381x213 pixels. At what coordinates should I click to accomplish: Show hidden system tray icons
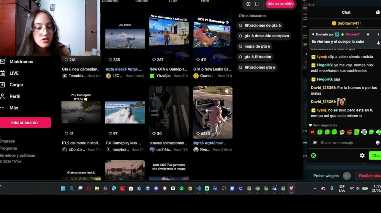[x=315, y=188]
